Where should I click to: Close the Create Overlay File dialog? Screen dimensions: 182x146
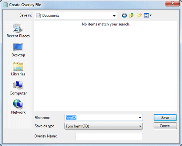pyautogui.click(x=172, y=3)
